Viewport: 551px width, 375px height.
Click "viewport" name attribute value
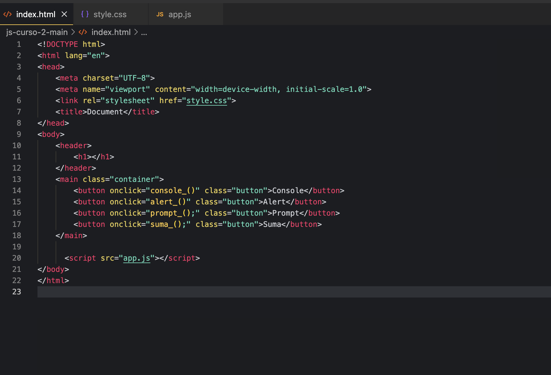point(128,89)
